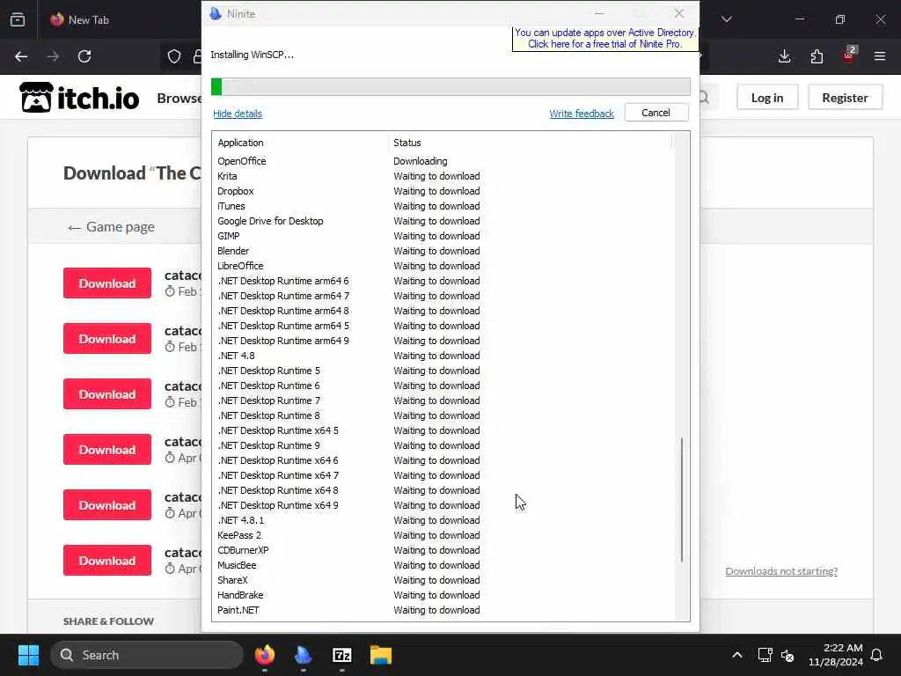
Task: Open Firefox recent browsing view icon
Action: coord(18,19)
